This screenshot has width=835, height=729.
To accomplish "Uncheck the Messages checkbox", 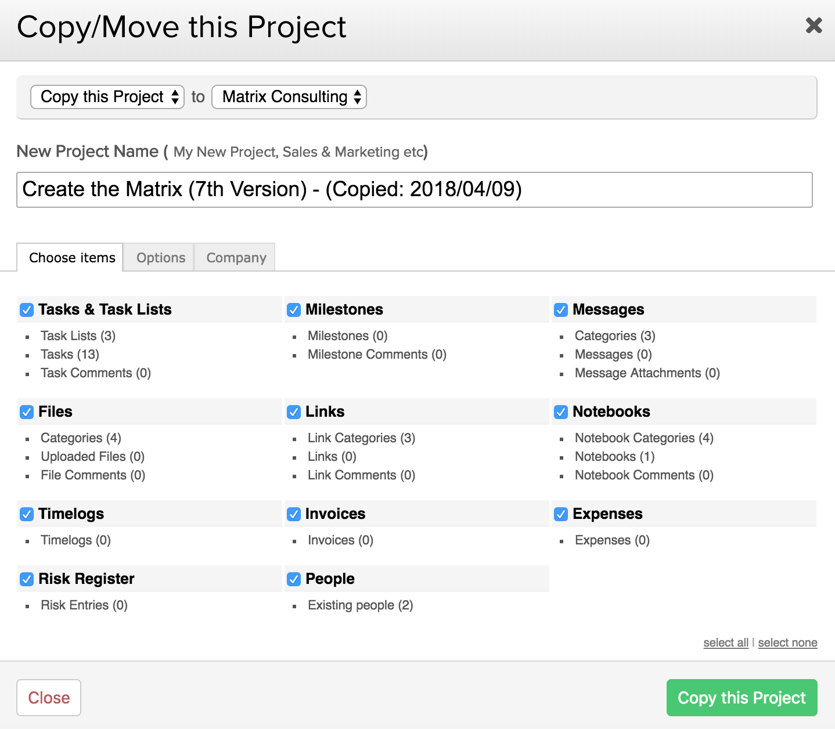I will point(561,310).
